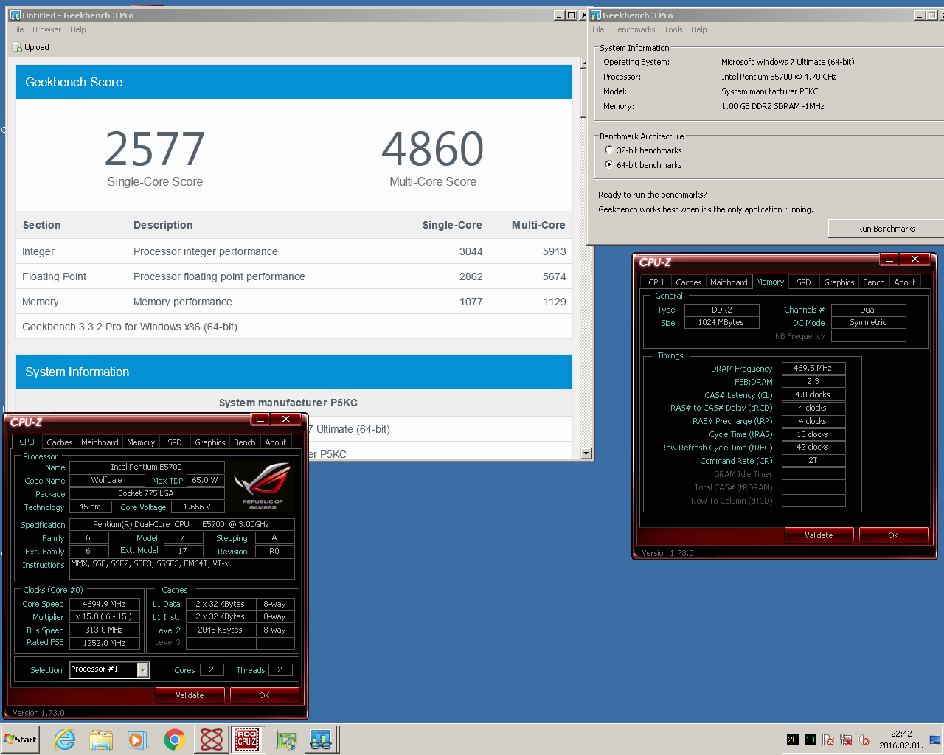Click Show Desktop icon beside the clock
This screenshot has height=755, width=944.
pyautogui.click(x=935, y=740)
